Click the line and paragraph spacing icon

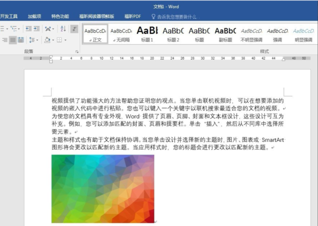[x=32, y=40]
